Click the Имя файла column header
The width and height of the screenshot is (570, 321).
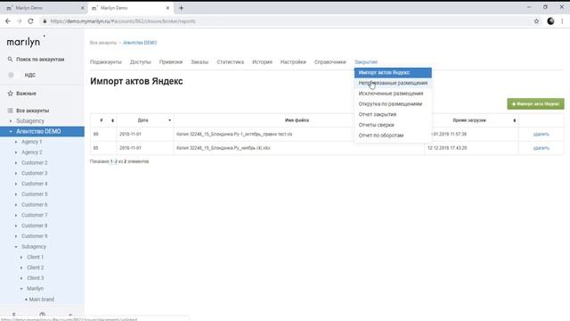pos(297,120)
